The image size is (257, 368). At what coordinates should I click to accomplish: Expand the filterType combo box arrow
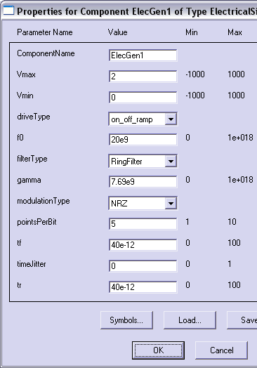click(x=171, y=162)
